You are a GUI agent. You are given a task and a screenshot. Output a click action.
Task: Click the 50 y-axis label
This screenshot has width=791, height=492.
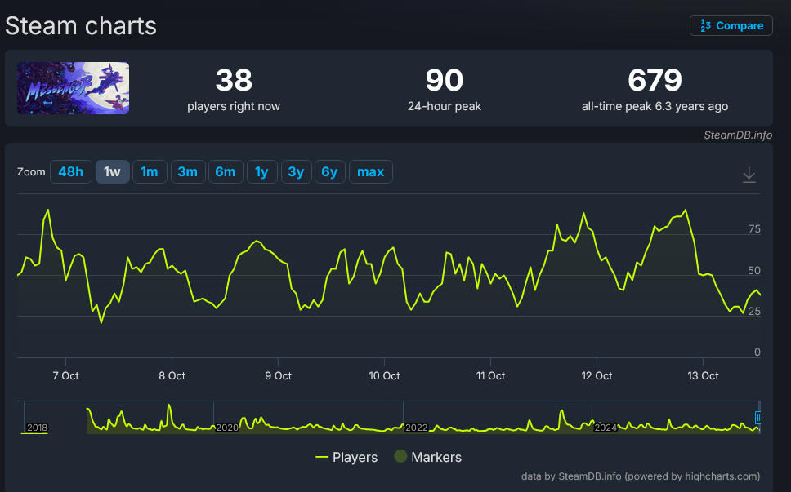click(754, 270)
